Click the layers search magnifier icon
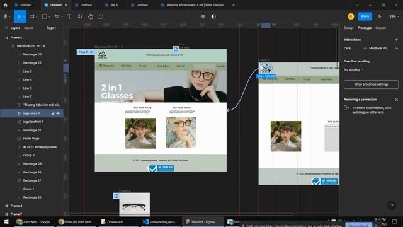The image size is (403, 227). (6, 28)
